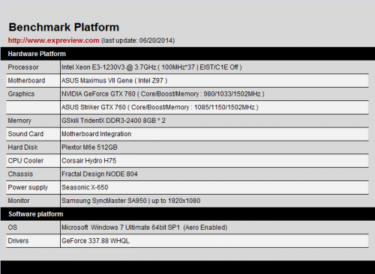The height and width of the screenshot is (274, 375).
Task: Select the Power supply row label
Action: click(x=28, y=187)
